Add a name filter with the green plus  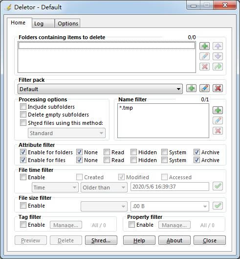tap(218, 110)
